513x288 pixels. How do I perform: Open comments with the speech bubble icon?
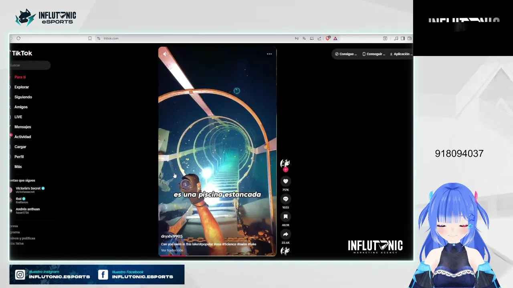click(x=285, y=199)
